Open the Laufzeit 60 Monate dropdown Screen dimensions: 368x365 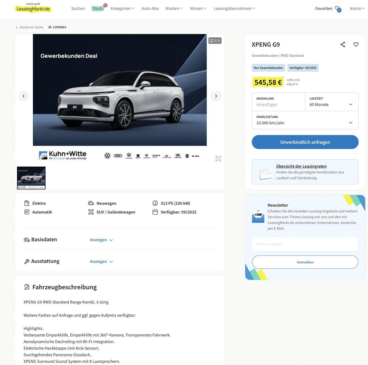(x=332, y=102)
